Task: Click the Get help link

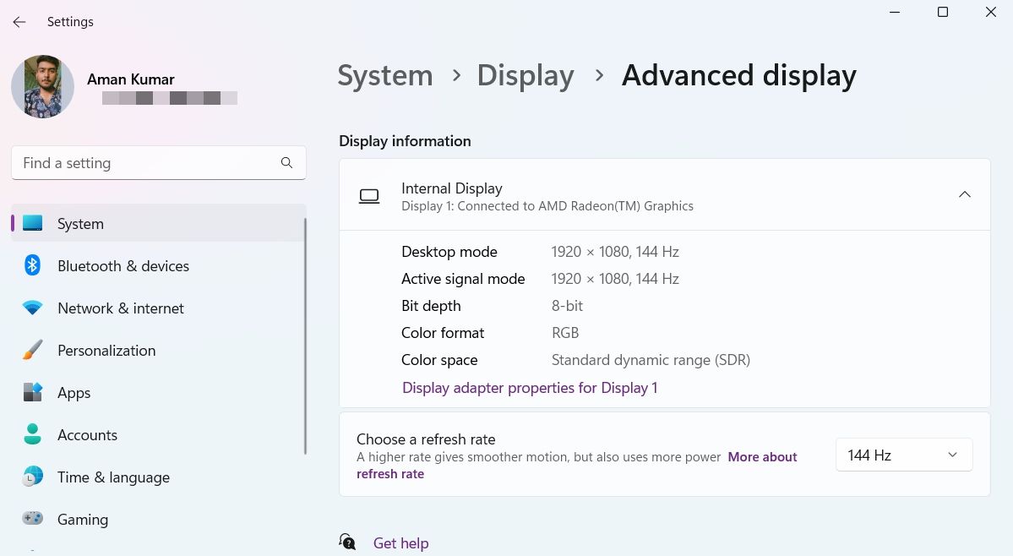Action: (400, 543)
